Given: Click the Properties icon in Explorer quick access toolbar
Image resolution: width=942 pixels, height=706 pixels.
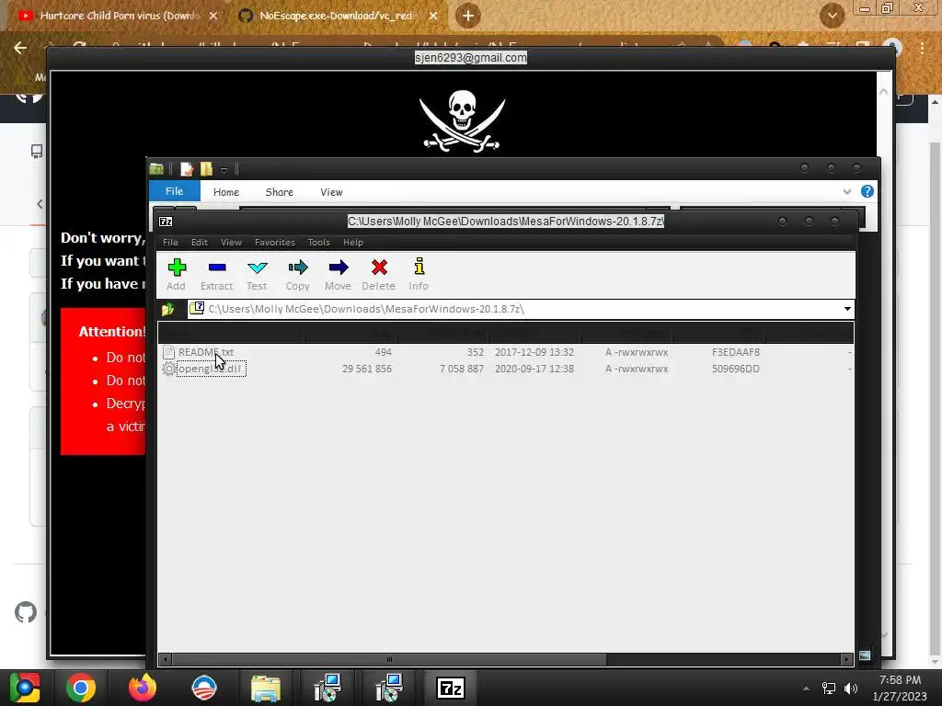Looking at the screenshot, I should [187, 169].
